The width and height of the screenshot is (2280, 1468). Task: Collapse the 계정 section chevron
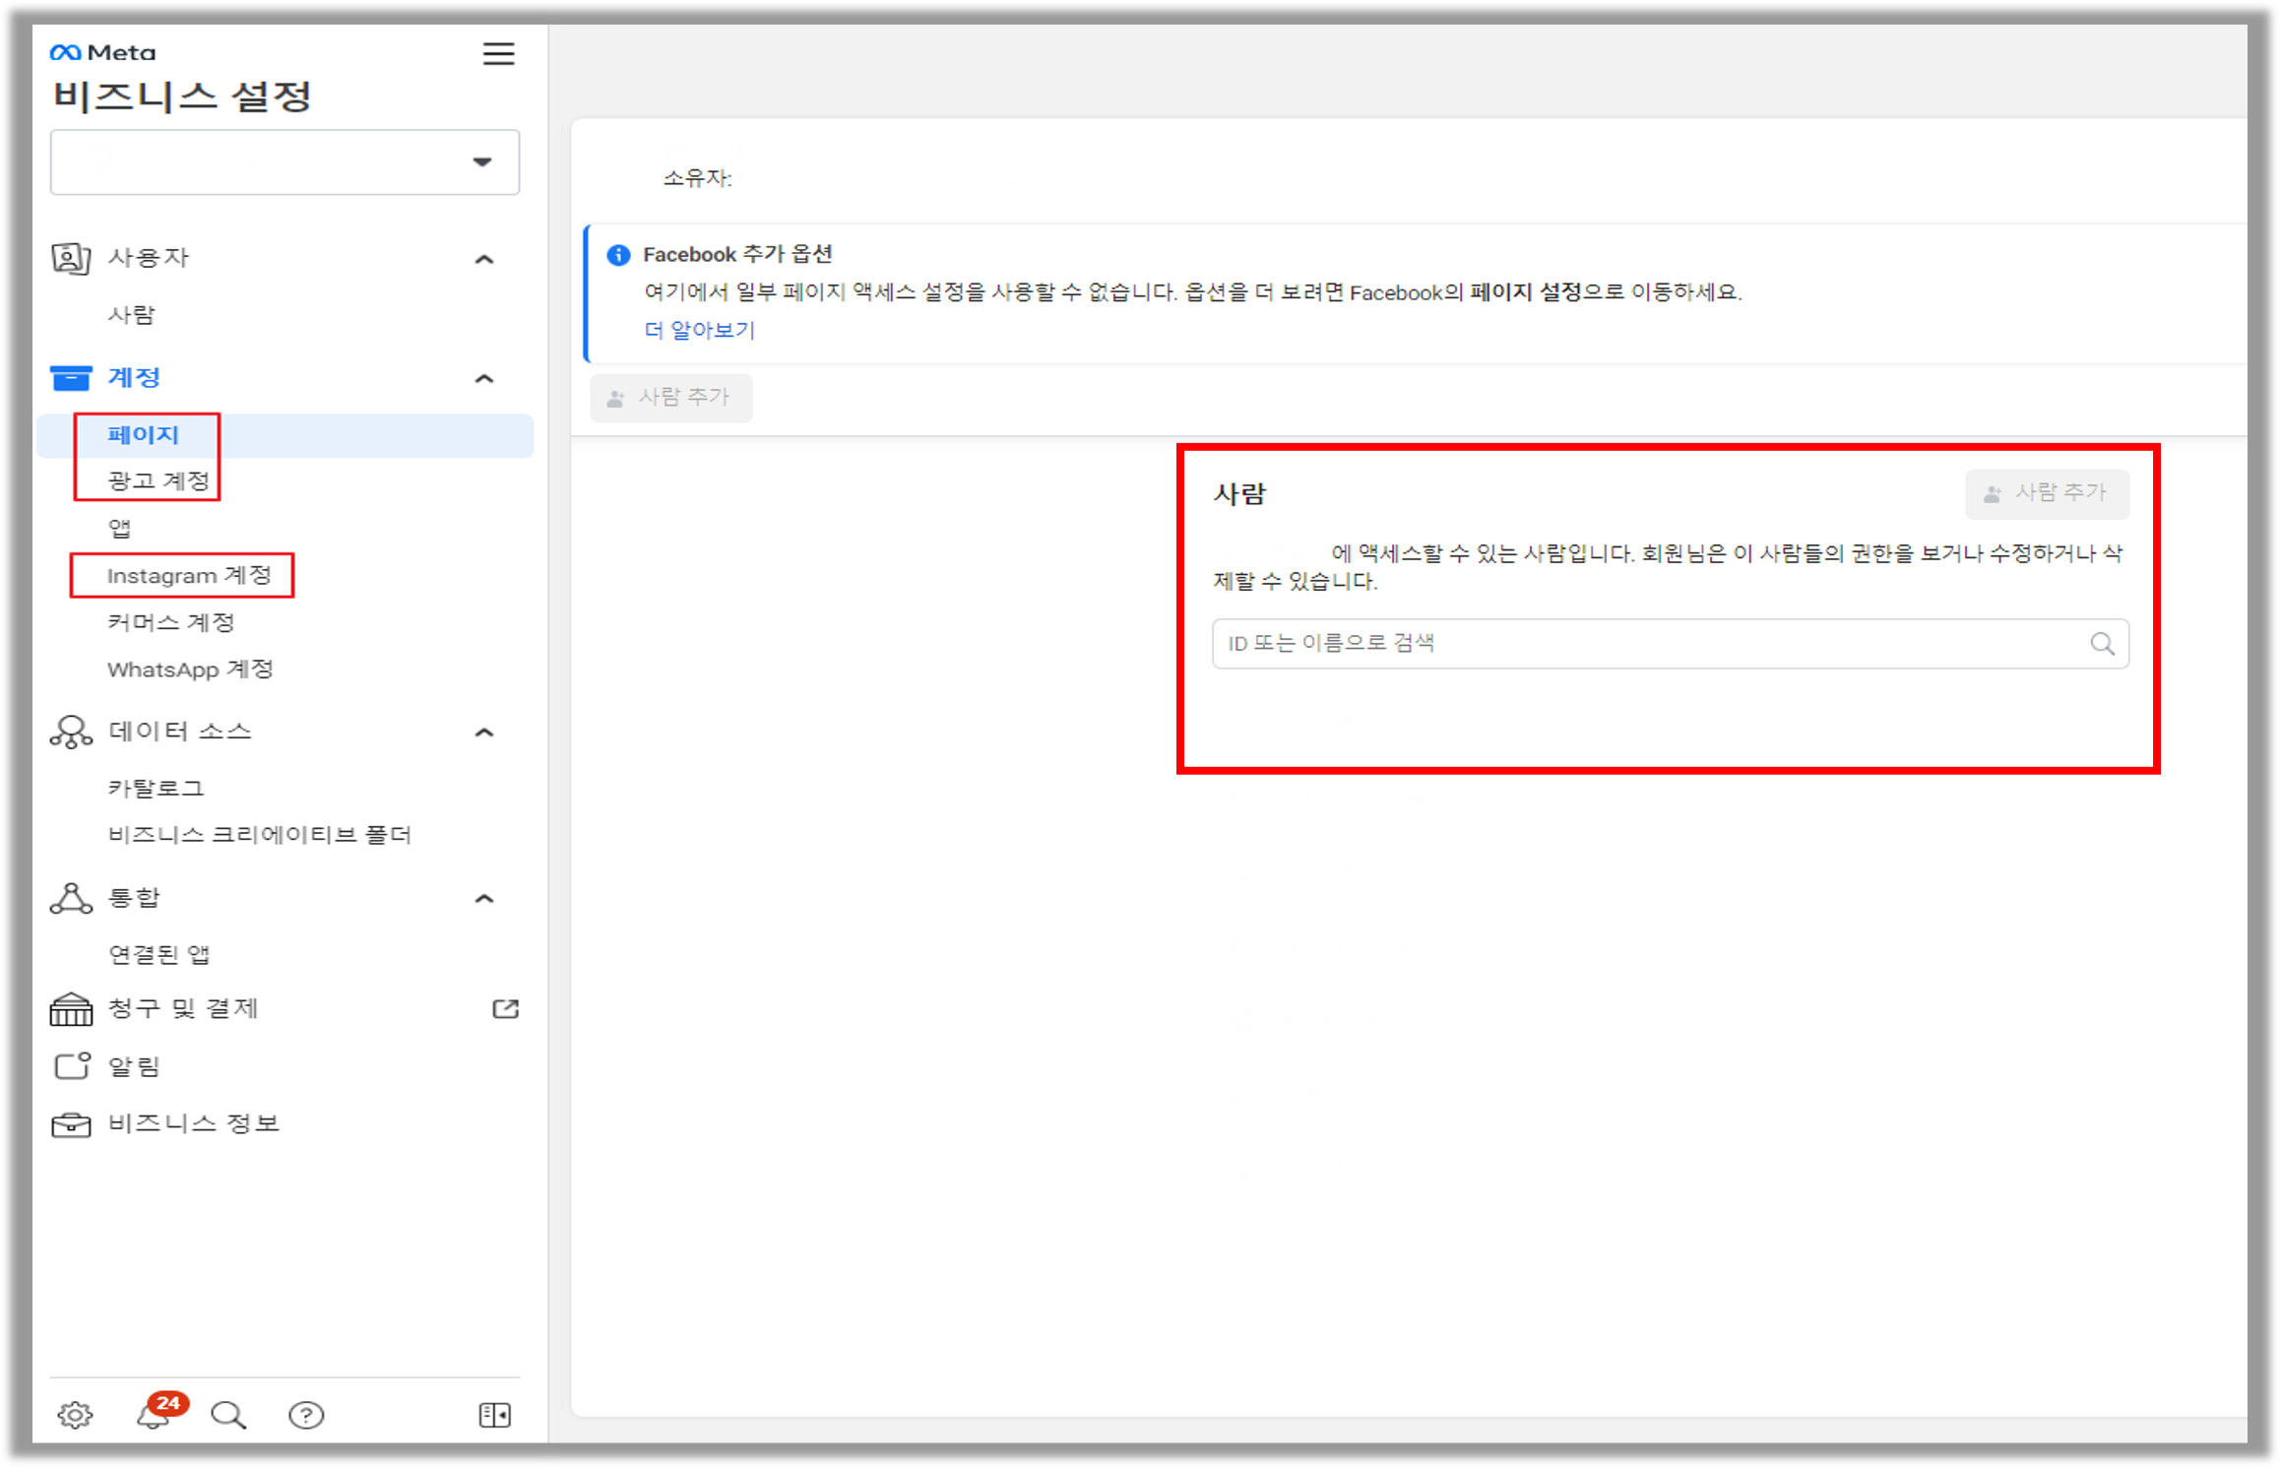tap(483, 379)
